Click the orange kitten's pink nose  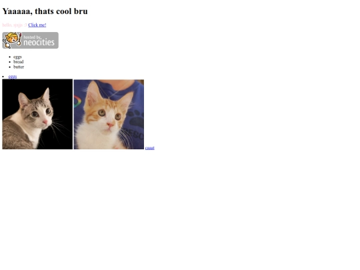pos(111,125)
